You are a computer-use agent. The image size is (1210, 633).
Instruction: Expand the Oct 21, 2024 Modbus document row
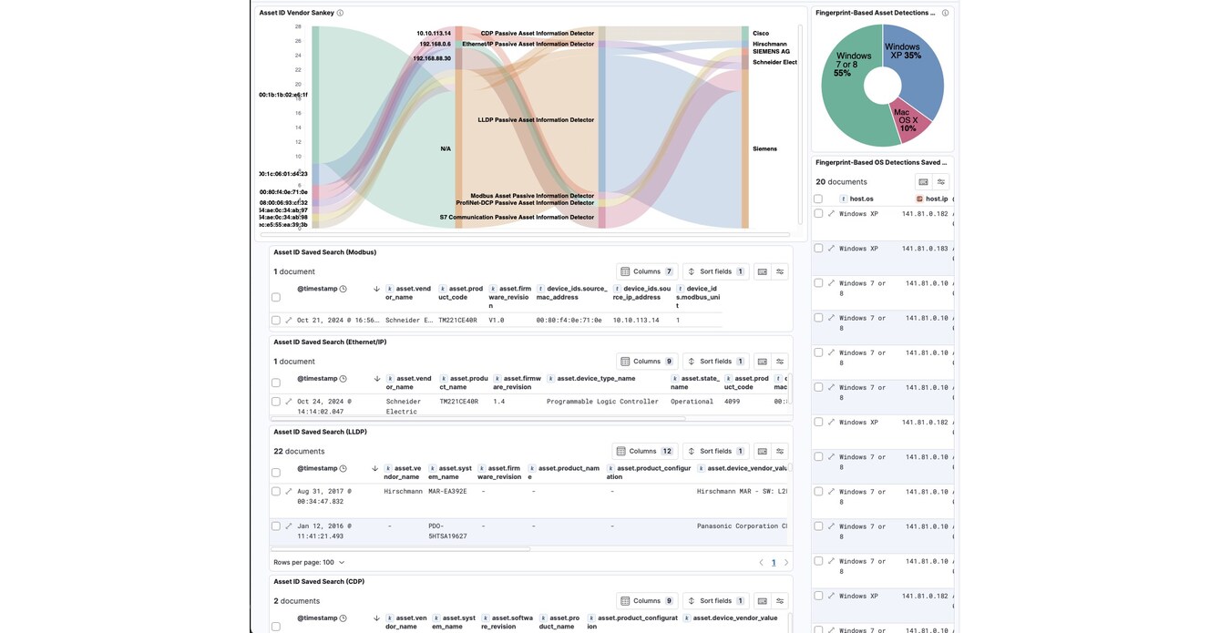pos(289,321)
